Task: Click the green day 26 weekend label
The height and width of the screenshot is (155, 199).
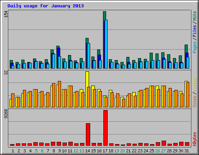Action: coord(157,151)
